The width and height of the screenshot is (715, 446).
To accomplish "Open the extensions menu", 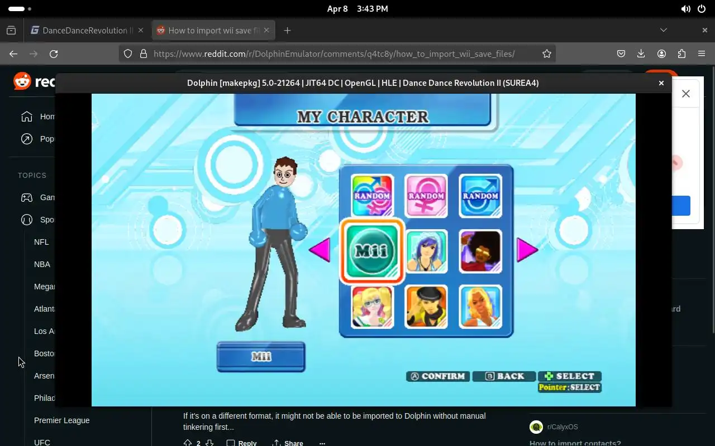I will (x=681, y=54).
